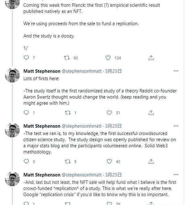Viewport: 185px width, 205px height.
Task: Open Matt Stephenson's profile from second tweet name
Action: click(x=42, y=71)
